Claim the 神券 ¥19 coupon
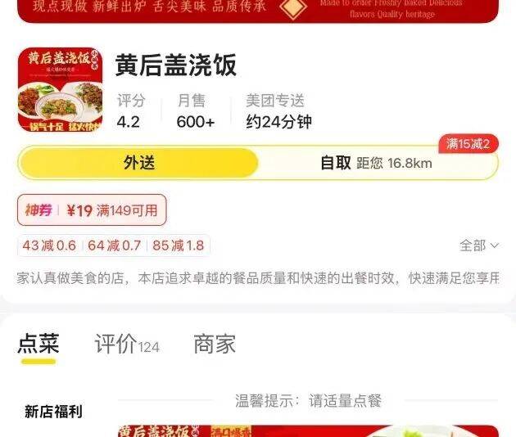516x437 pixels. pyautogui.click(x=92, y=209)
